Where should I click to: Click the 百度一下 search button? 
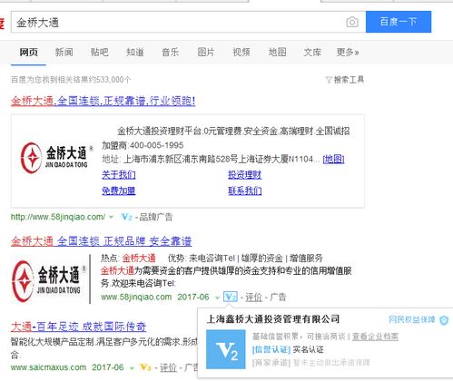399,22
